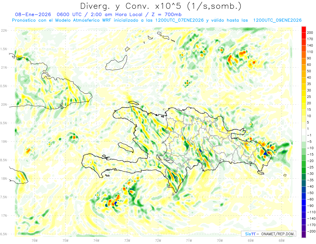
Task: Click the '-10' value on the color scale
Action: tap(310, 148)
